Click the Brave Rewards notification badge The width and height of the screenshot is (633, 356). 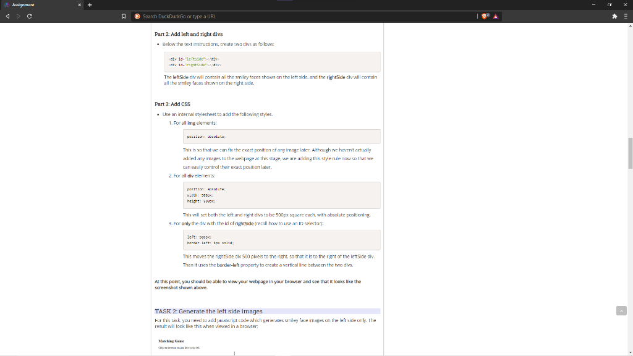(x=488, y=14)
